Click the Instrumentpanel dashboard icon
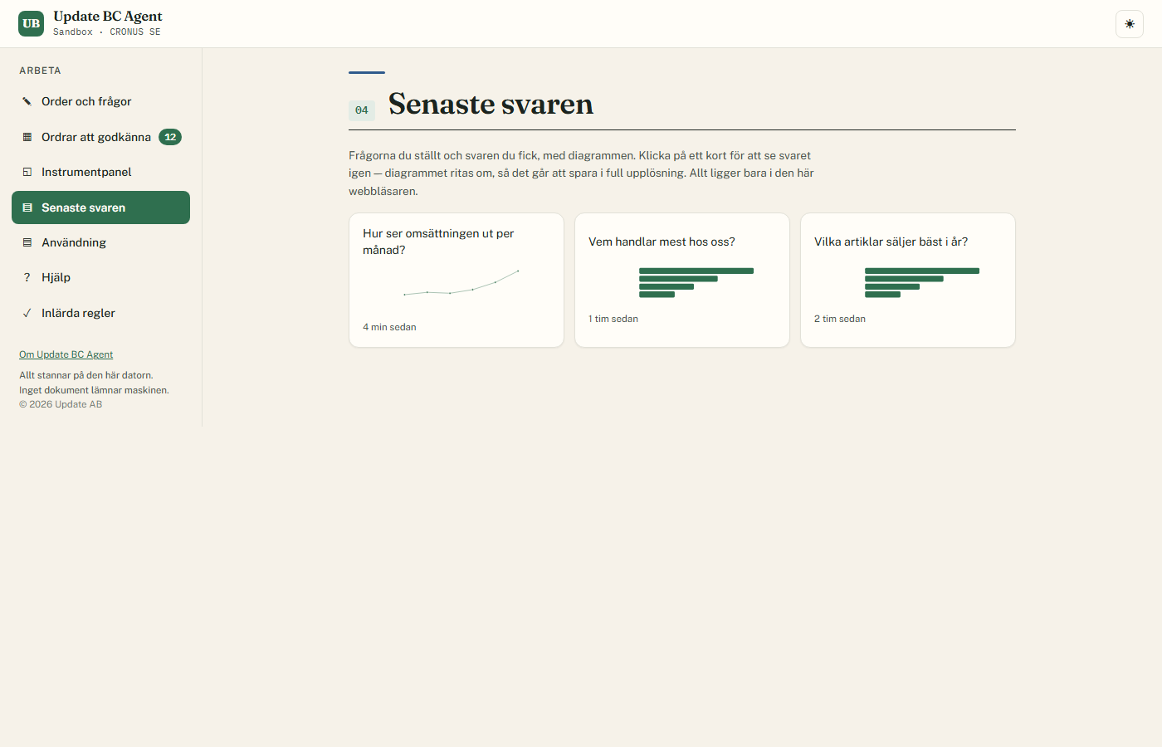The width and height of the screenshot is (1162, 747). click(x=27, y=172)
